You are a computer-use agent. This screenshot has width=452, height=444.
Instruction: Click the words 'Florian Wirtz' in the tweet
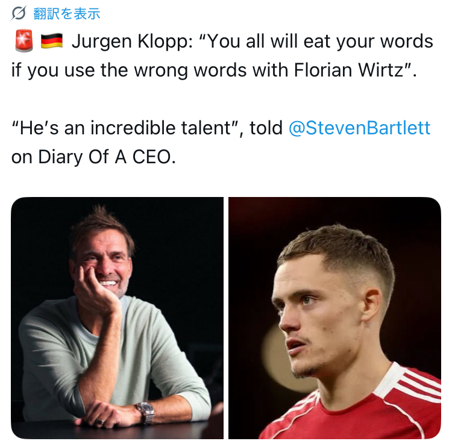pyautogui.click(x=348, y=70)
